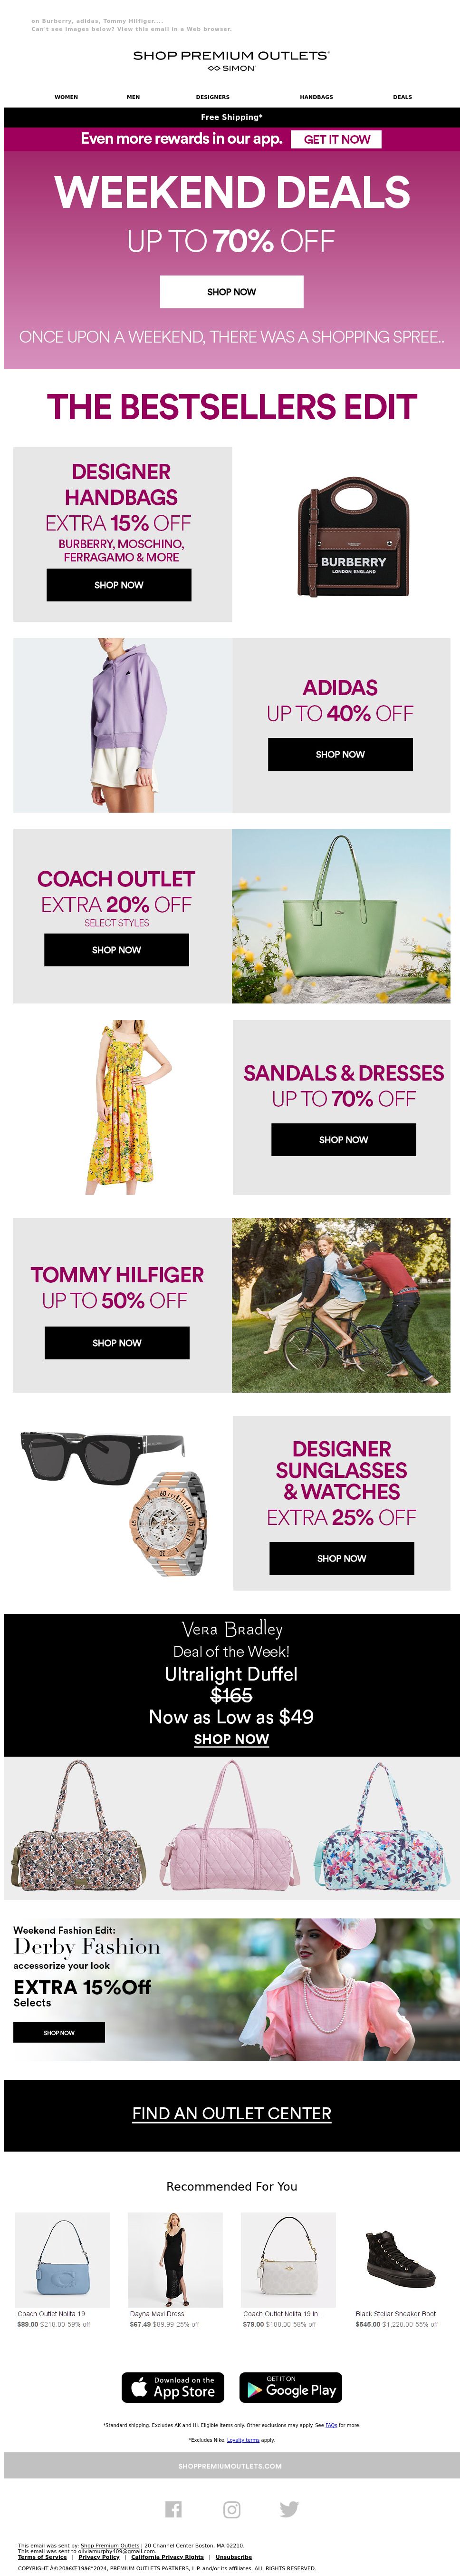Click the GET IT NOW app button
The width and height of the screenshot is (460, 2576).
pyautogui.click(x=336, y=139)
